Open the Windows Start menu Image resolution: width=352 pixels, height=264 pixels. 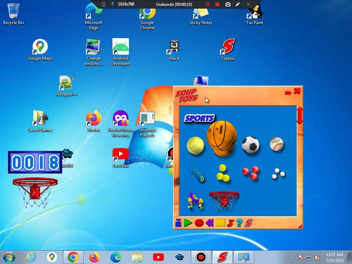click(x=9, y=257)
